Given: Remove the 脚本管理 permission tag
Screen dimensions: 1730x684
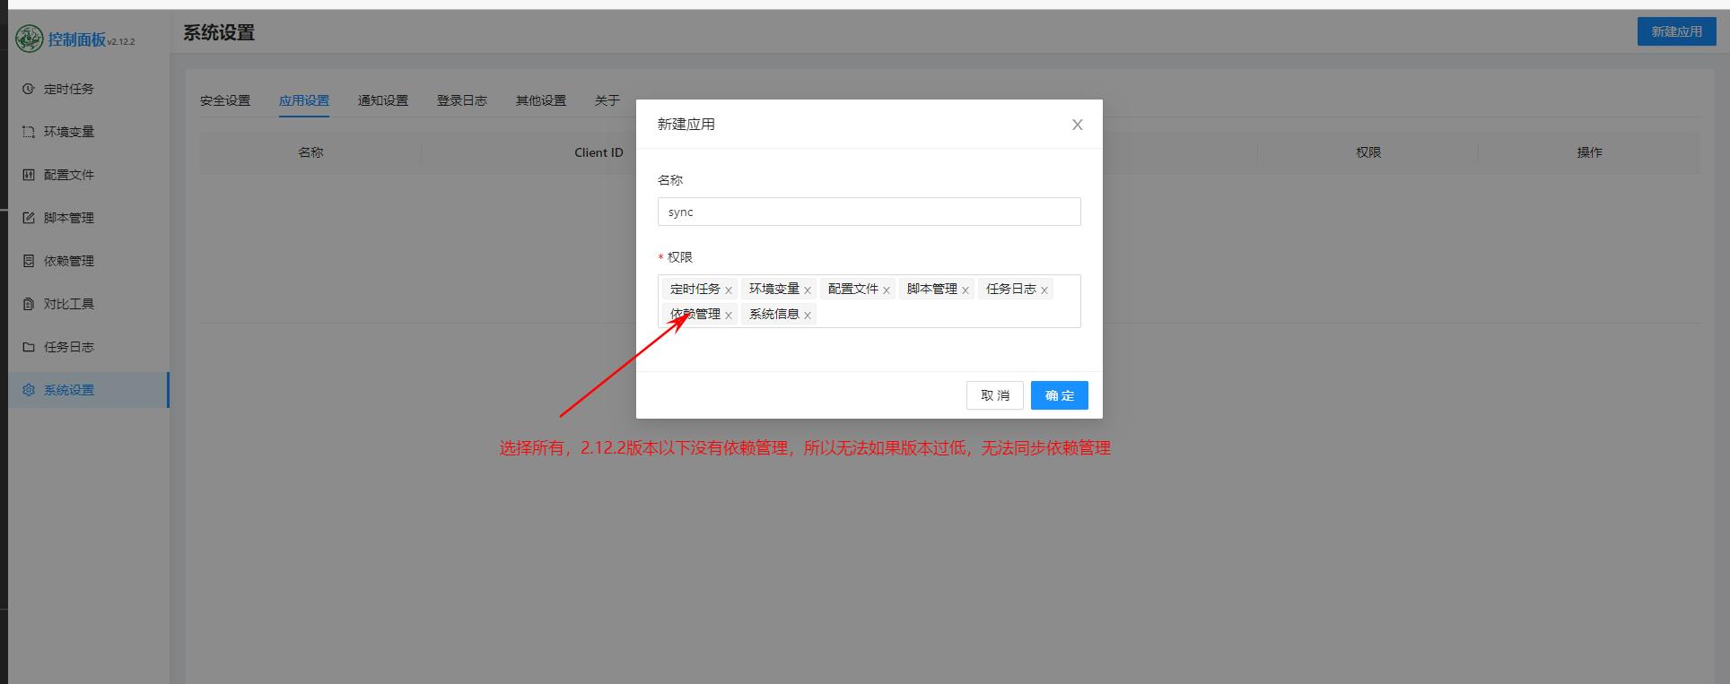Looking at the screenshot, I should (x=965, y=290).
